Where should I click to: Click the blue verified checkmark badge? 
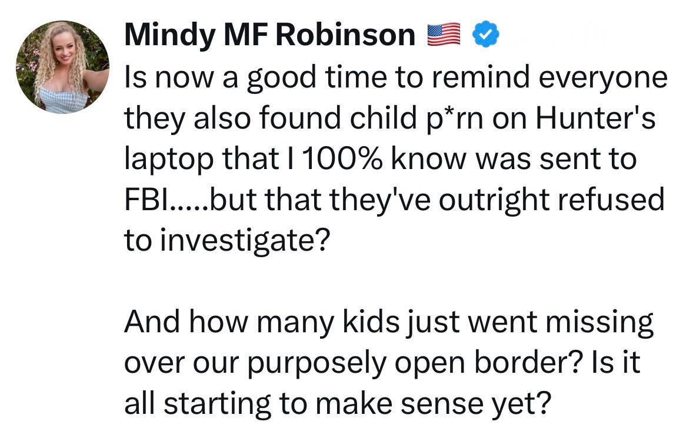(485, 35)
